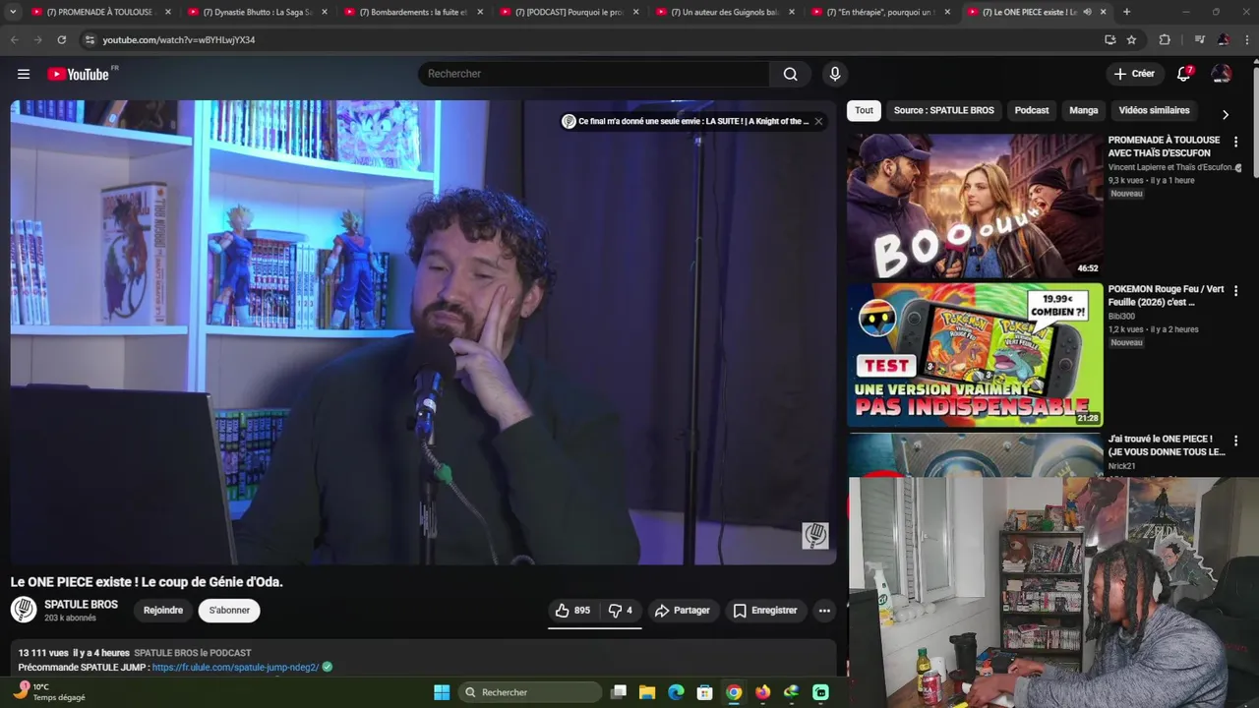The width and height of the screenshot is (1259, 708).
Task: Open more options for POKEMON Rouge Feu video
Action: point(1236,291)
